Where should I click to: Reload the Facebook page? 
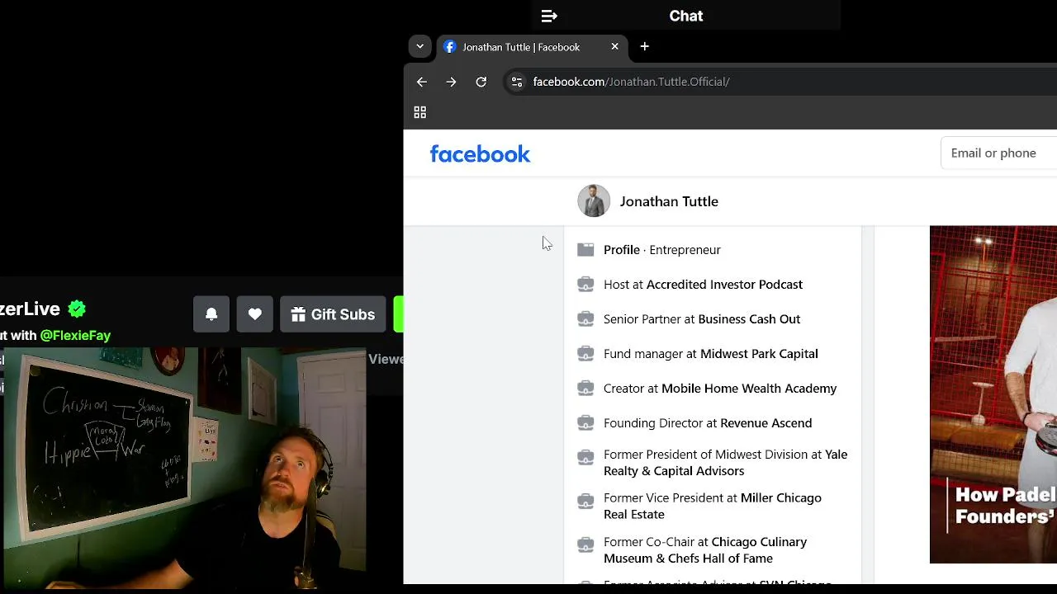(481, 82)
